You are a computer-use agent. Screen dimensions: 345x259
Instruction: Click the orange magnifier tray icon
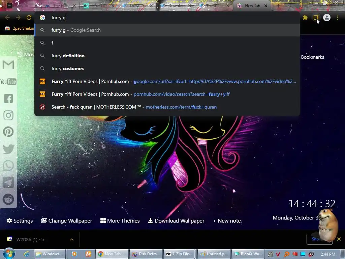pyautogui.click(x=287, y=254)
